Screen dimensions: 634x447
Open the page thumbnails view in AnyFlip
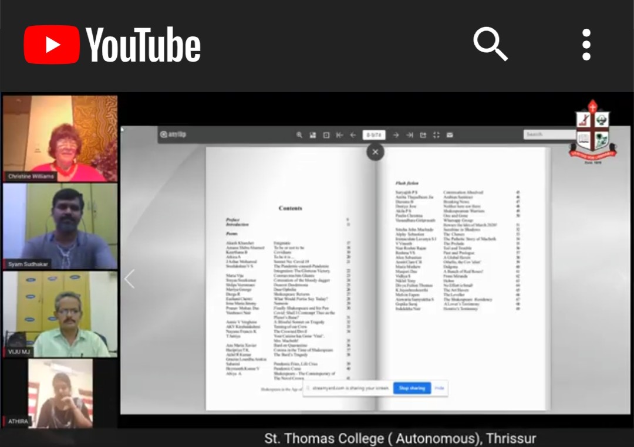312,135
